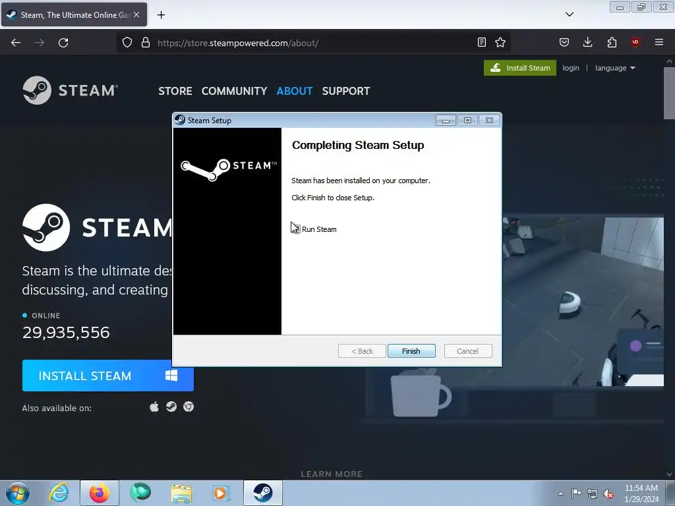
Task: Click the page vertical scrollbar thumb
Action: click(x=669, y=94)
